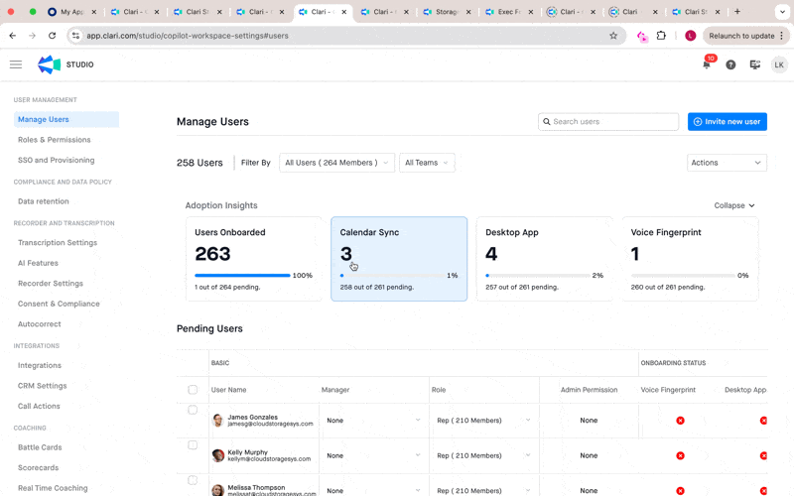Go back in browser history
The image size is (794, 496).
pyautogui.click(x=13, y=36)
